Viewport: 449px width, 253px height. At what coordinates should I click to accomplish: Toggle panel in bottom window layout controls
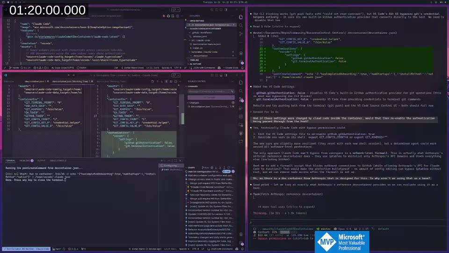click(221, 75)
